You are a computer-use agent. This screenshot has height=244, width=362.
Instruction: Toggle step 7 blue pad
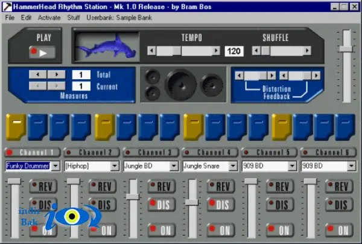point(148,127)
